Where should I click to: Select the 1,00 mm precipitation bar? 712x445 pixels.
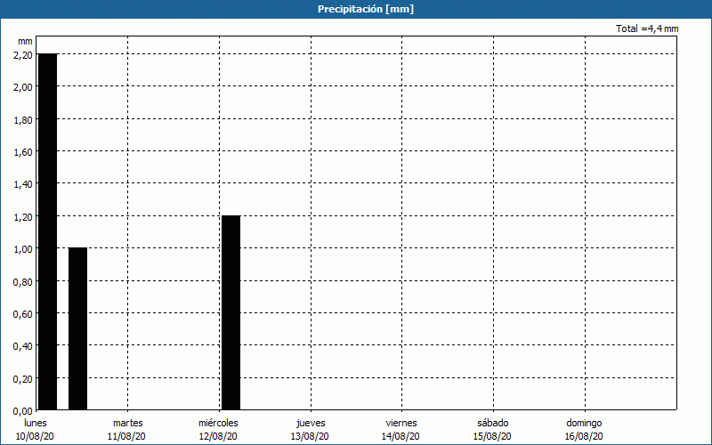coord(77,328)
